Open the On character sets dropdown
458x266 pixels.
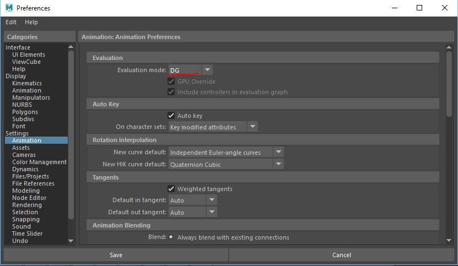[x=252, y=127]
